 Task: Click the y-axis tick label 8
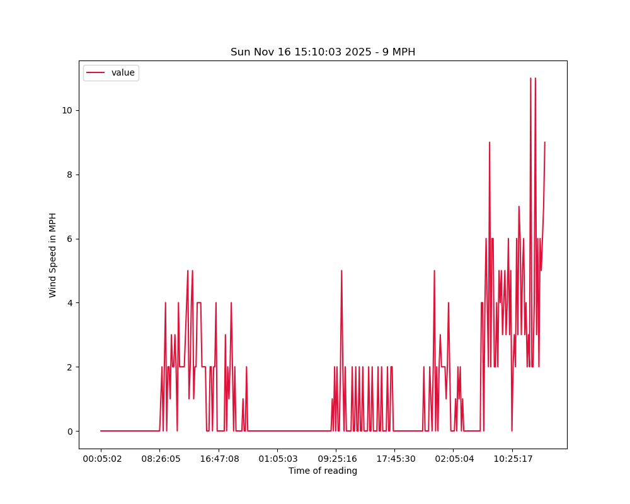(69, 175)
